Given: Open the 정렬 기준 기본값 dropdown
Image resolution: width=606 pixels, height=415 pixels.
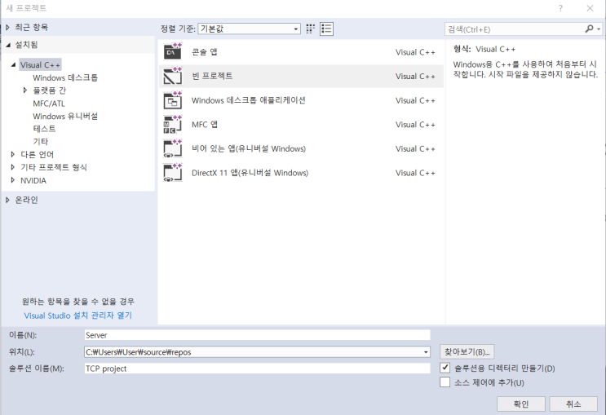Looking at the screenshot, I should pyautogui.click(x=250, y=29).
